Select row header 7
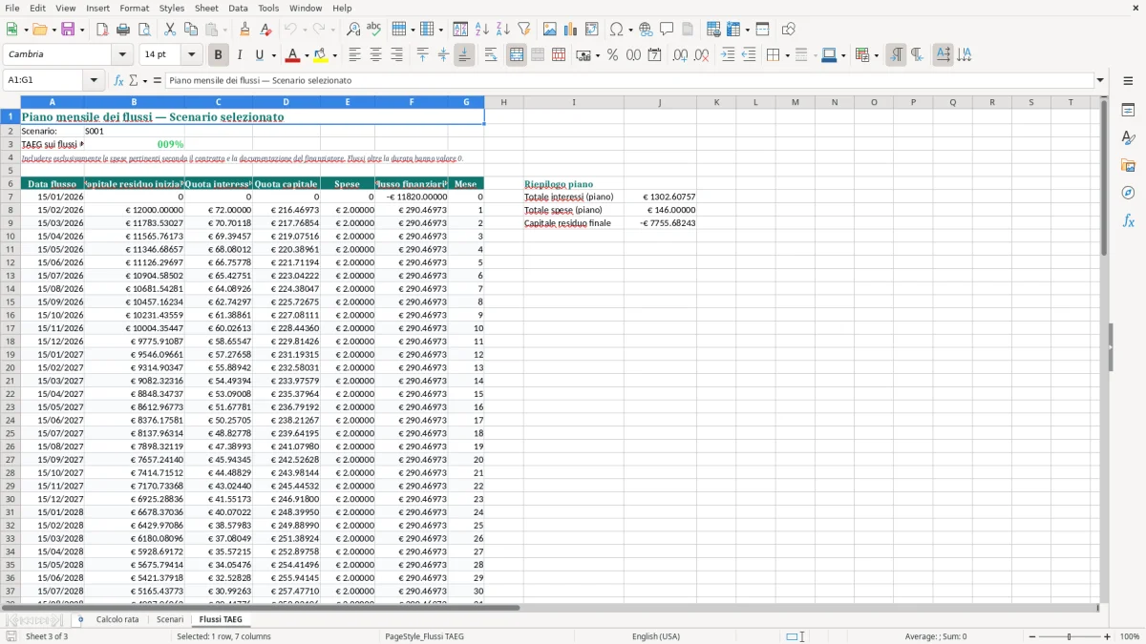 click(x=11, y=197)
